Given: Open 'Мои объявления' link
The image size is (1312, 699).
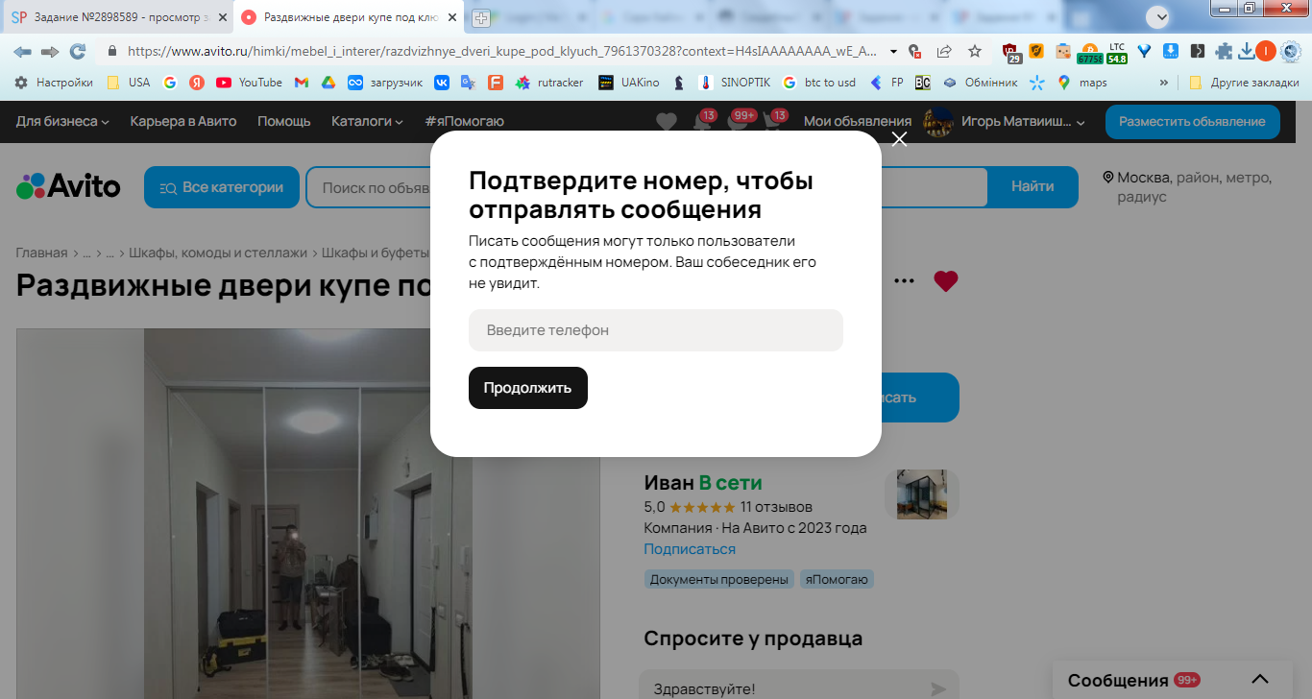Looking at the screenshot, I should pyautogui.click(x=858, y=121).
